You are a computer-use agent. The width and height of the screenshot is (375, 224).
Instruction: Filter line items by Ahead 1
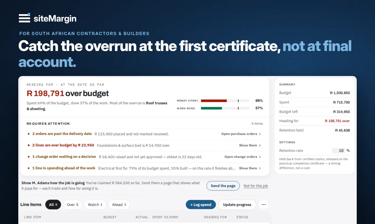(x=119, y=205)
